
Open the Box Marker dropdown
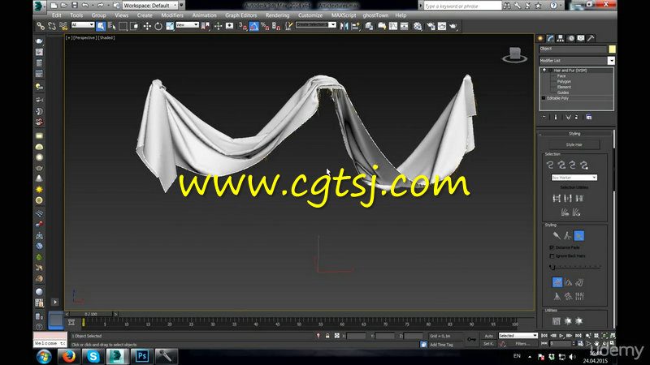(574, 178)
